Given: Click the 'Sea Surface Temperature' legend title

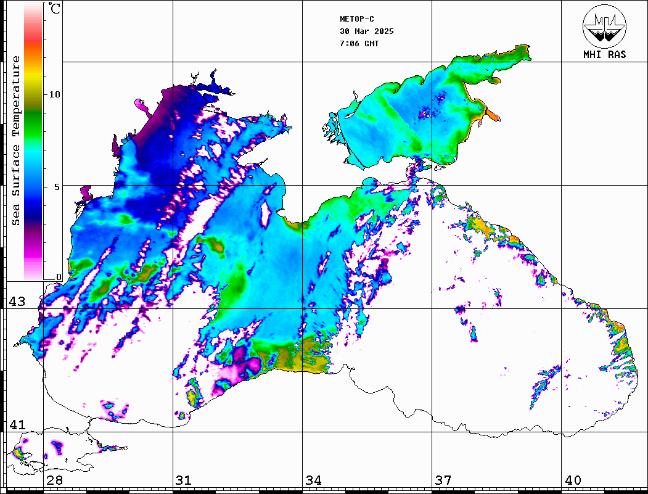Looking at the screenshot, I should pos(16,141).
